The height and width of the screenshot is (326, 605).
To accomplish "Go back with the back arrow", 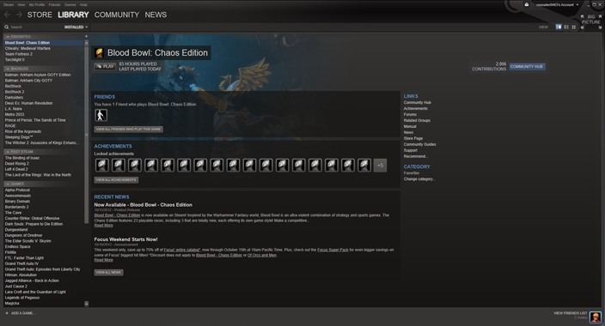I will (7, 15).
